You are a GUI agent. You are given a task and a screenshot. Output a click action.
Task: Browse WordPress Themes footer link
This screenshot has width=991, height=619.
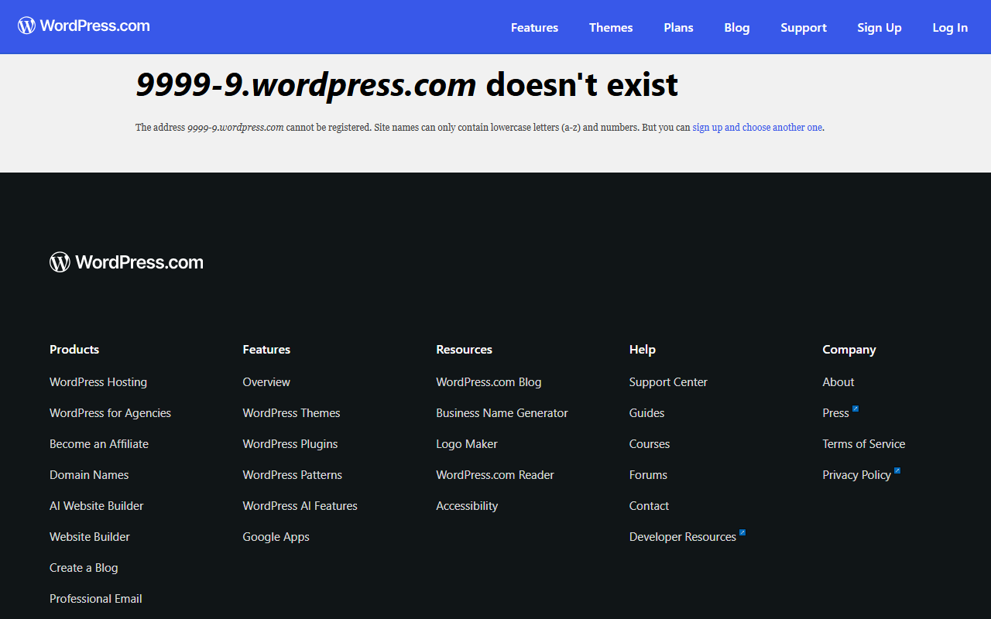click(291, 413)
